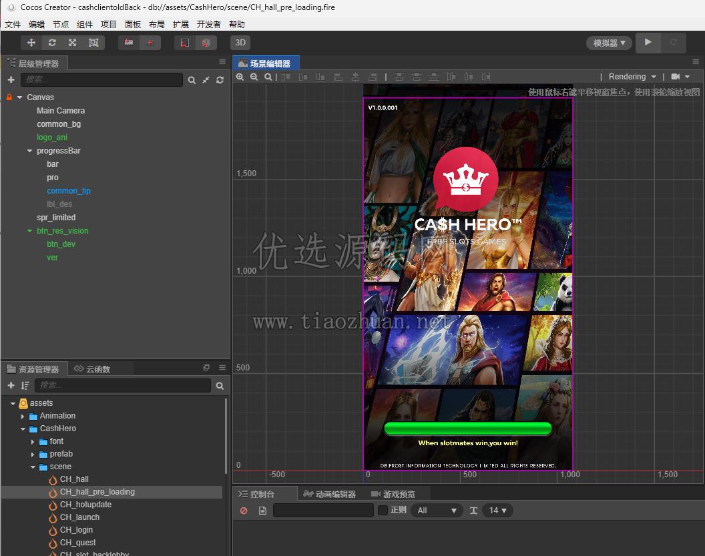Select the spr_limited node

pos(56,218)
